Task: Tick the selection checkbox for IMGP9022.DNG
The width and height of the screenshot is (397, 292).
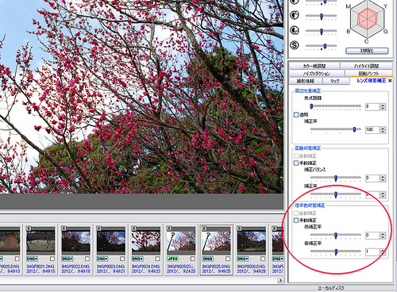Action: (87, 259)
